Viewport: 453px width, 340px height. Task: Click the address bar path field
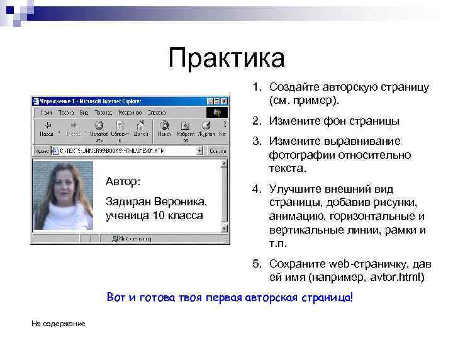[128, 150]
